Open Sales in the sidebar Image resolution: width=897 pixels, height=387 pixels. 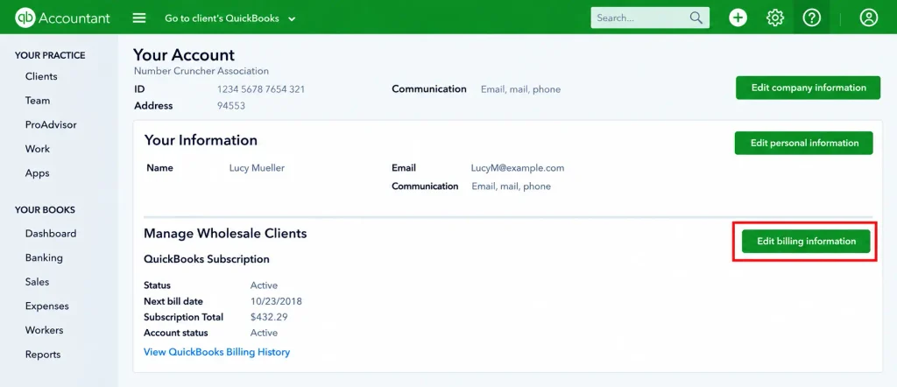(37, 282)
